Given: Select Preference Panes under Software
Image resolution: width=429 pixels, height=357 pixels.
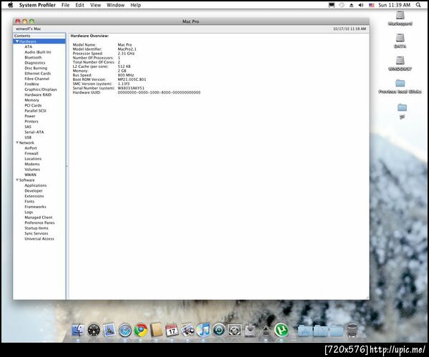Looking at the screenshot, I should point(39,222).
